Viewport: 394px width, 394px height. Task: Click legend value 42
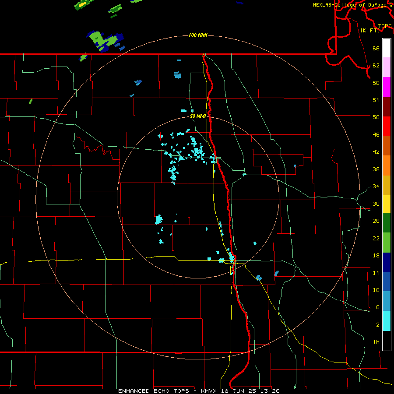376,151
